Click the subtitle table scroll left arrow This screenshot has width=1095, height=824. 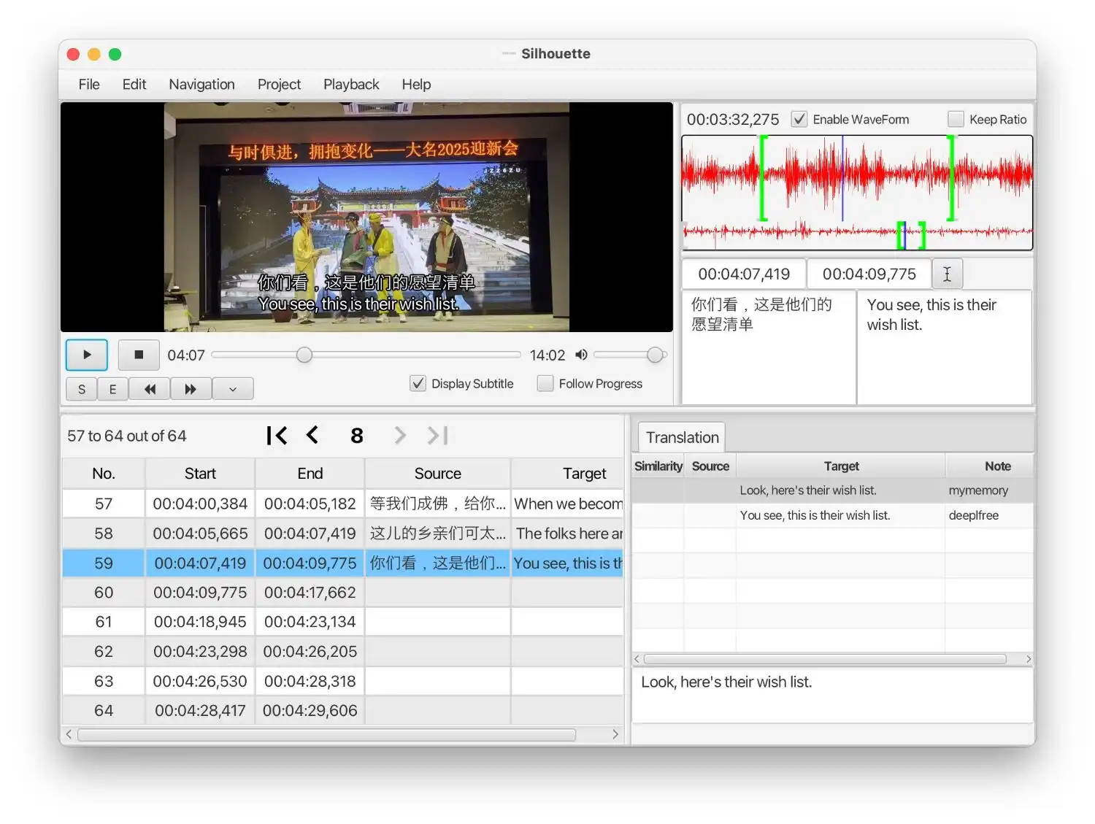(69, 734)
